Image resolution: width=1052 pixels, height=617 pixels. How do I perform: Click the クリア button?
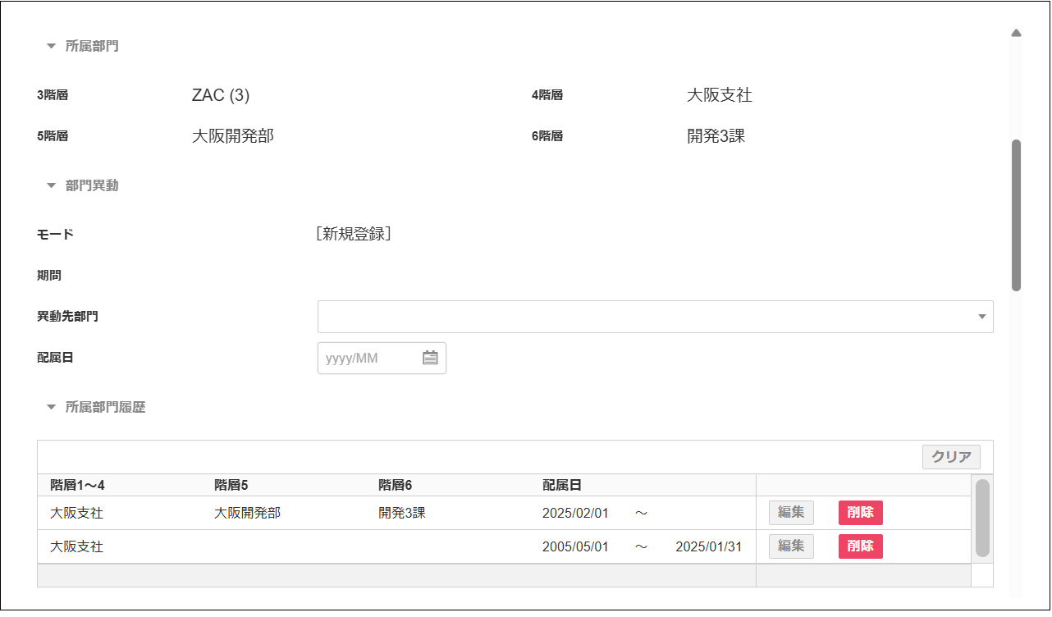point(951,457)
